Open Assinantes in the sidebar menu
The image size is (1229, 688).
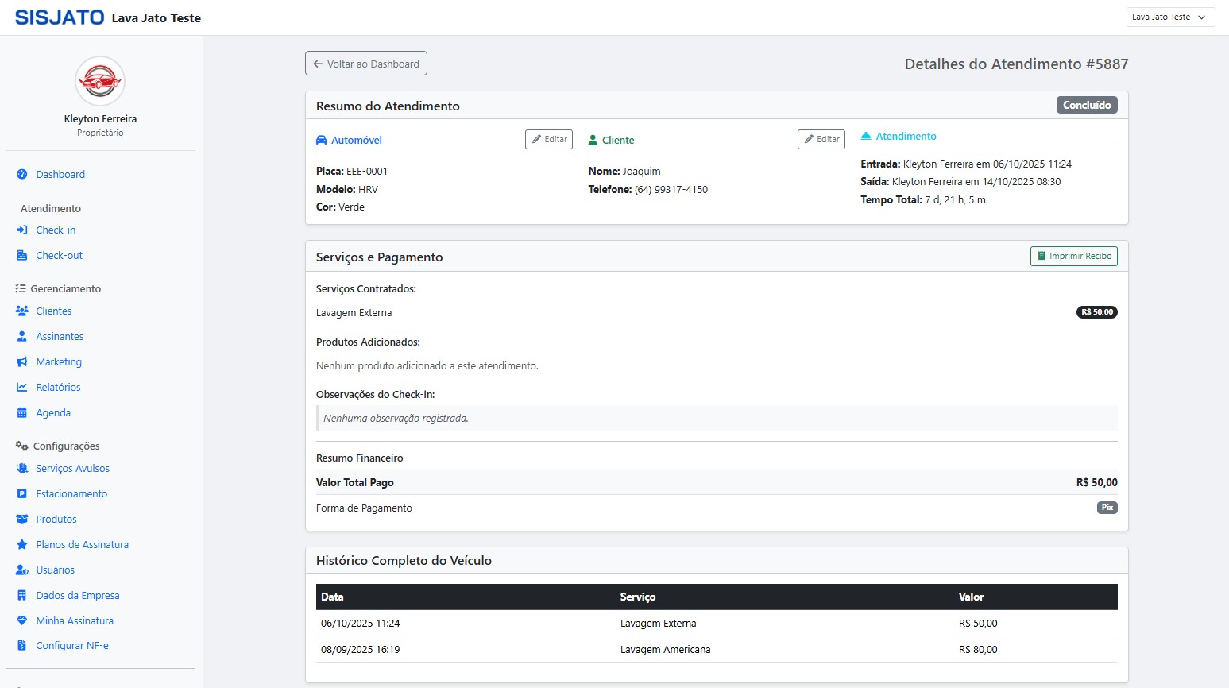(60, 336)
